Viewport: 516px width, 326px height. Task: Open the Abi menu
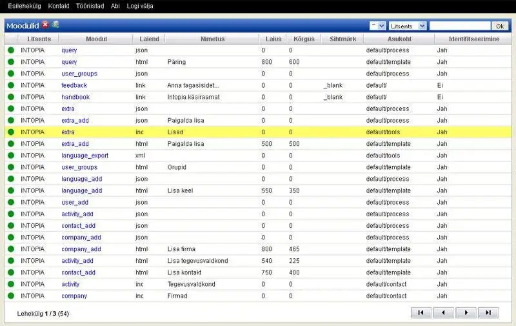click(115, 6)
